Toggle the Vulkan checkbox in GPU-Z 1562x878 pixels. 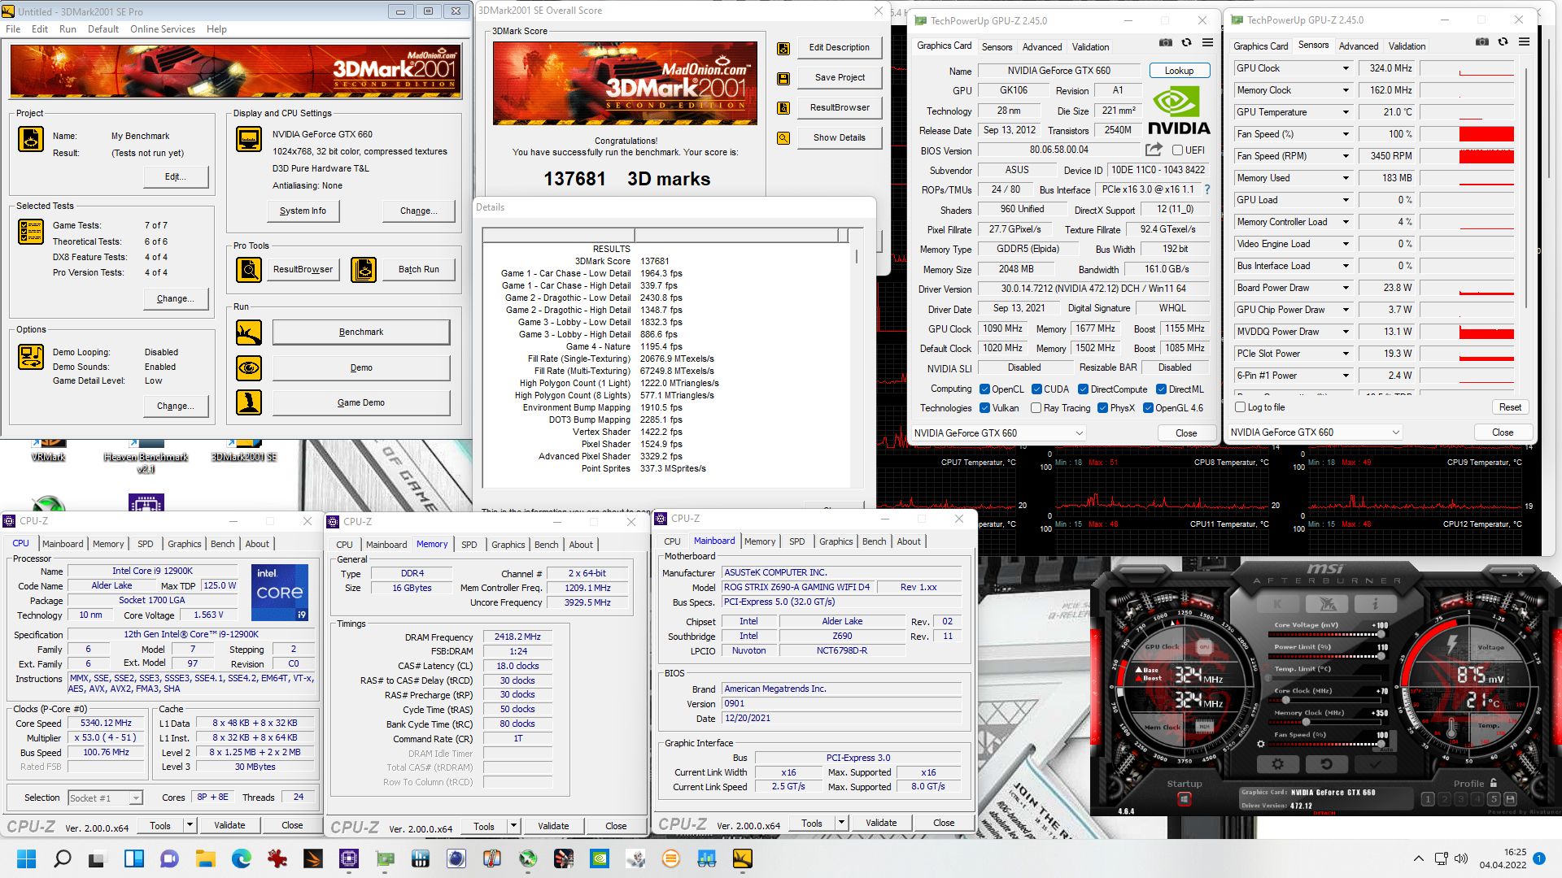(984, 408)
